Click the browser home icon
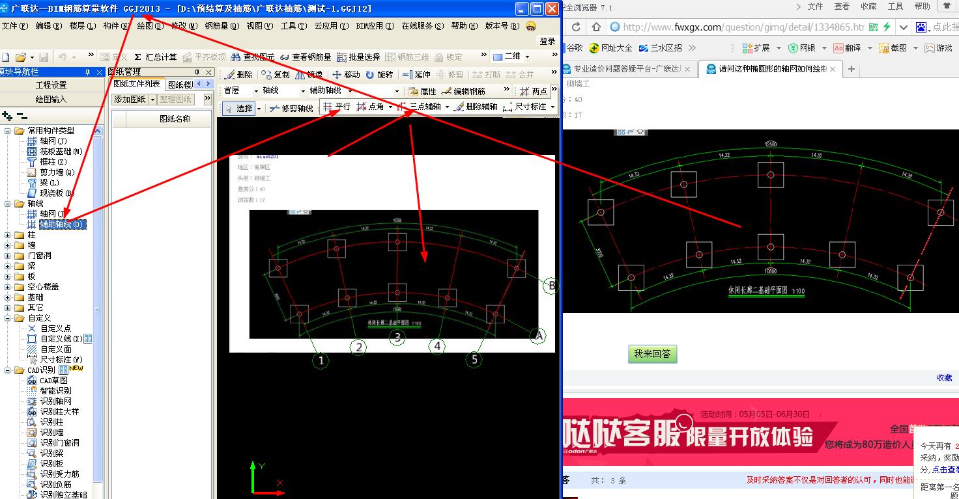The image size is (959, 499). pyautogui.click(x=596, y=27)
